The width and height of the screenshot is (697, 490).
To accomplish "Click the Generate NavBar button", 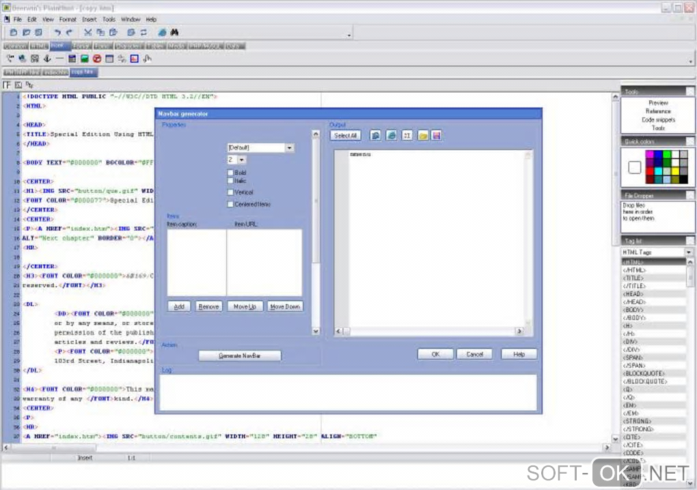I will pos(240,356).
